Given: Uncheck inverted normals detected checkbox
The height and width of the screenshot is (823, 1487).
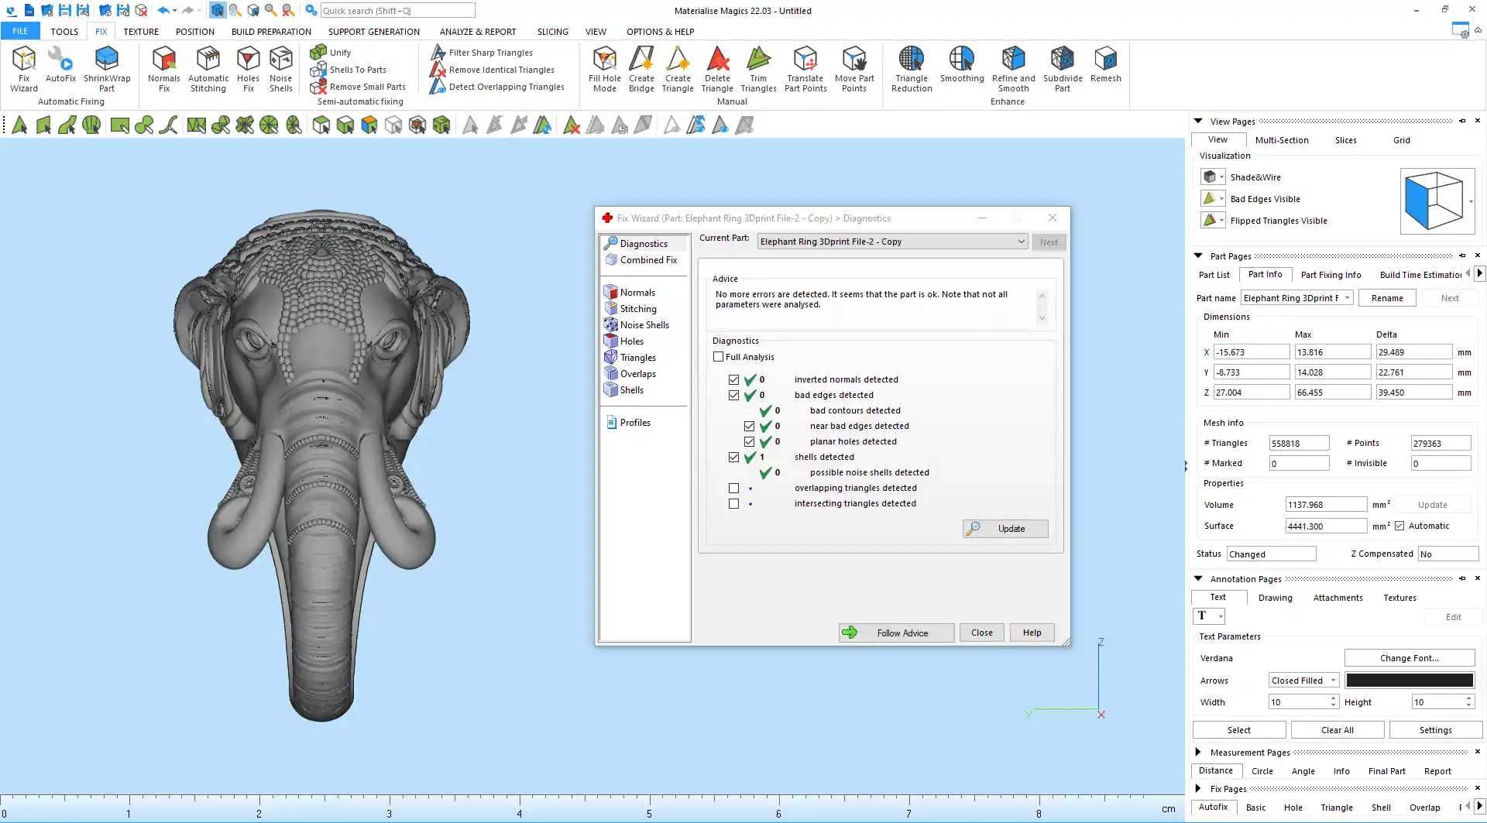Looking at the screenshot, I should [733, 379].
